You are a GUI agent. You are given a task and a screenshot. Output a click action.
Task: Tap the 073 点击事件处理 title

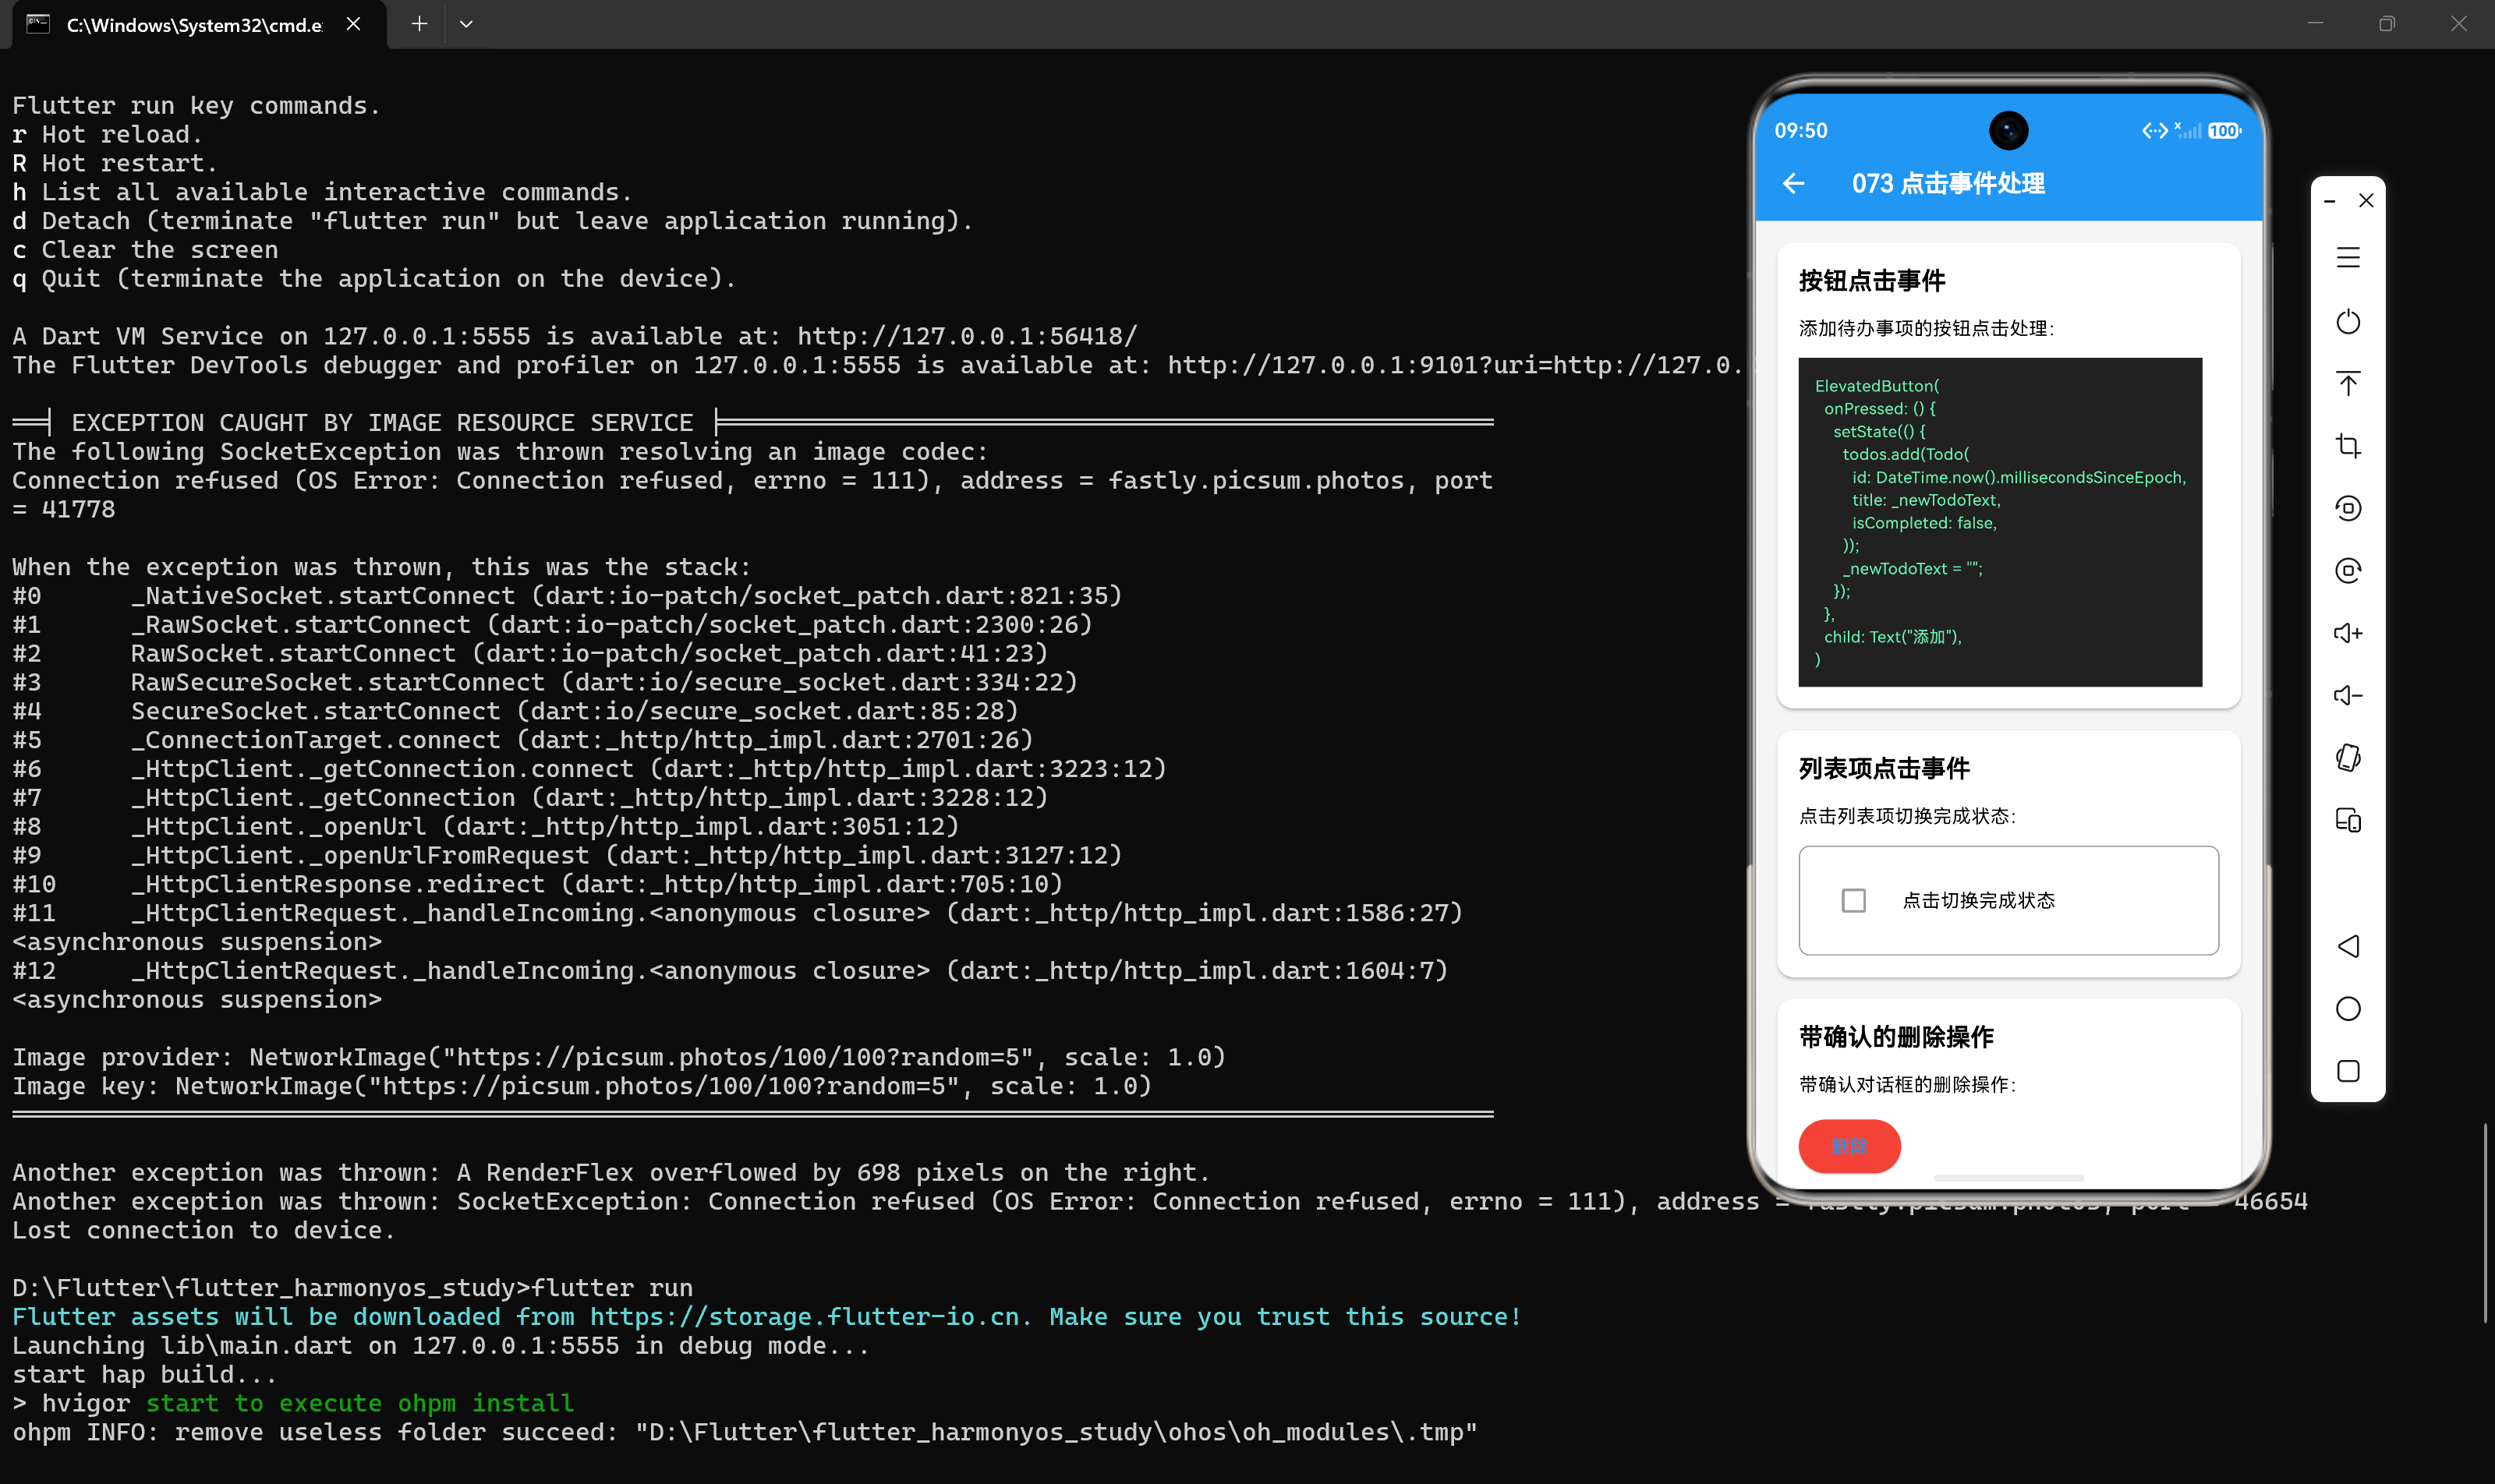[1948, 184]
